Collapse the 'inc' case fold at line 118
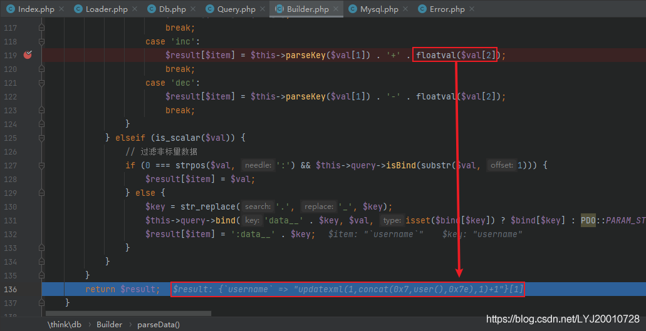The width and height of the screenshot is (646, 331). click(x=41, y=41)
